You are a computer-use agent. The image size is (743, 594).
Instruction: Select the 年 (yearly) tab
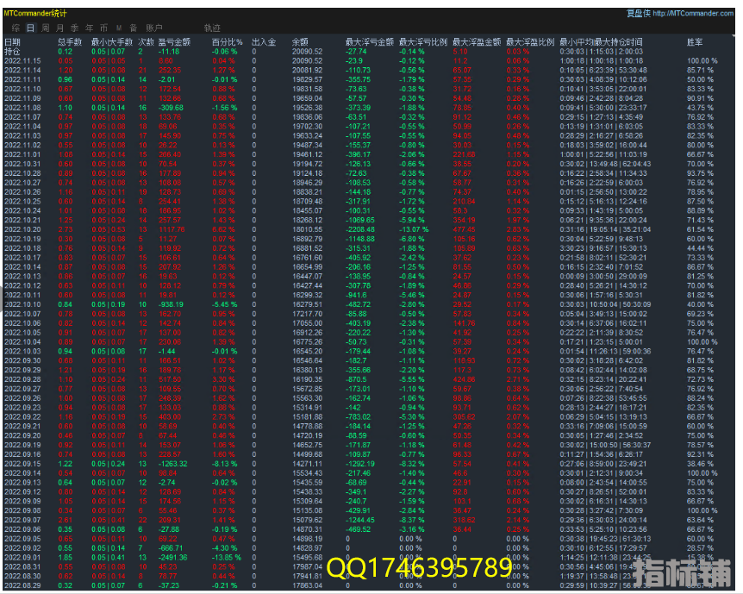tap(88, 28)
